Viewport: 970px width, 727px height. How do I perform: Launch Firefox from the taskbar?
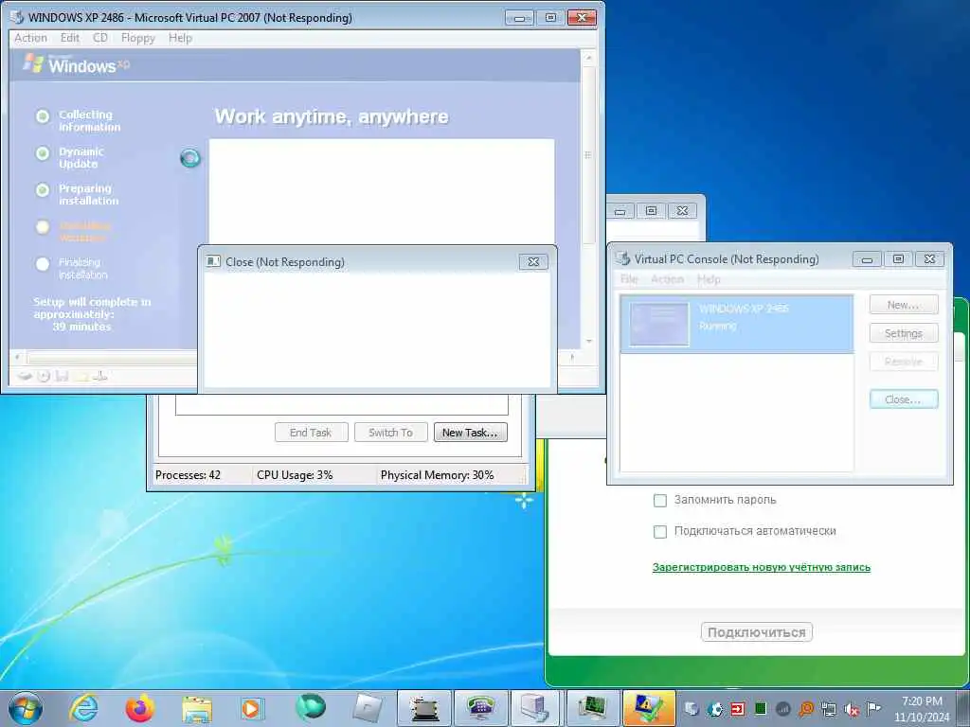pos(140,708)
